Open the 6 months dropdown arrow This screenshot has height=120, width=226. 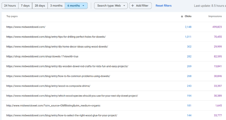pyautogui.click(x=83, y=6)
